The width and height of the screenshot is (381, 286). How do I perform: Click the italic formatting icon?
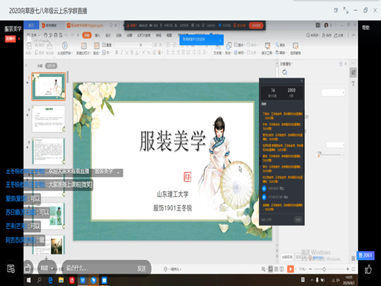pyautogui.click(x=122, y=53)
